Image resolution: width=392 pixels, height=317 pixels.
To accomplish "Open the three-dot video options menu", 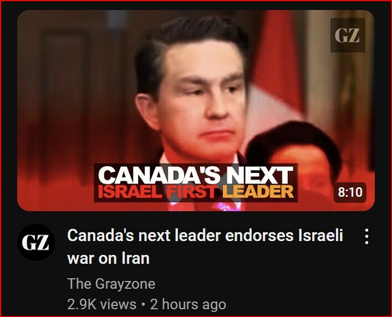I will click(366, 236).
